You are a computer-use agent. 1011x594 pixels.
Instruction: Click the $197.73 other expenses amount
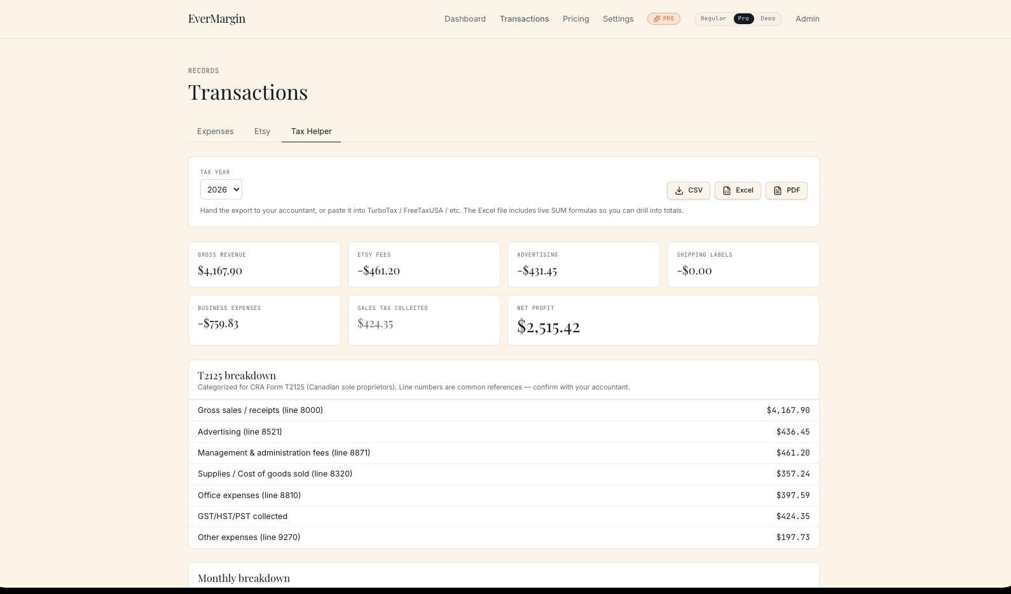point(793,537)
